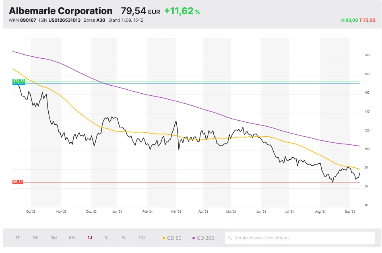Switch chart to 1W range
382x253 pixels.
35,238
